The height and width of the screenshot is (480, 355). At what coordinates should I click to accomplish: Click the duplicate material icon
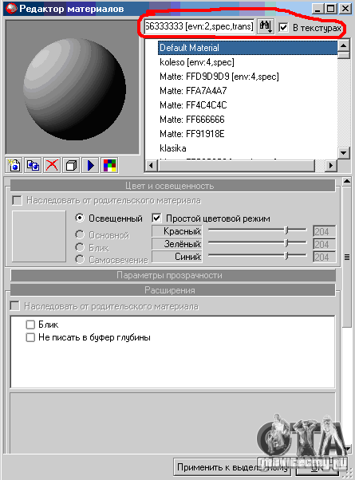pos(33,166)
